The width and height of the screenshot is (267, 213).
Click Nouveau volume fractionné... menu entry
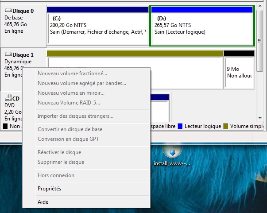coord(72,74)
